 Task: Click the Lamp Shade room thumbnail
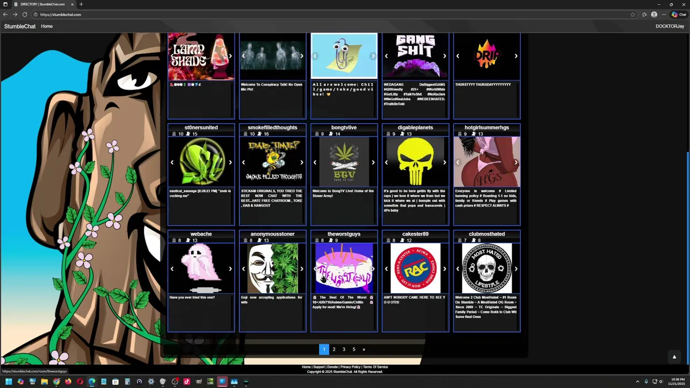pos(201,56)
